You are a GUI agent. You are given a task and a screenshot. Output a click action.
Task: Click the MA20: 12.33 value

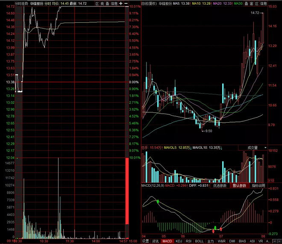pyautogui.click(x=223, y=3)
